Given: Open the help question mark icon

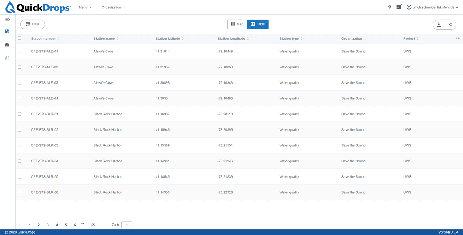Looking at the screenshot, I should tap(390, 7).
